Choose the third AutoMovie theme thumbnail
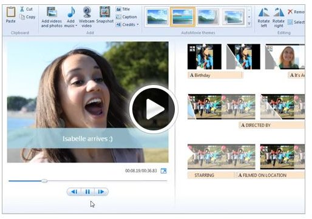312x219 pixels. coord(208,17)
